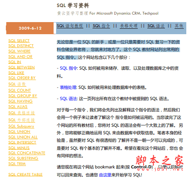Open the SQL ALIAS sidebar link
Image resolution: width=193 pixels, height=178 pixels.
tap(18, 107)
